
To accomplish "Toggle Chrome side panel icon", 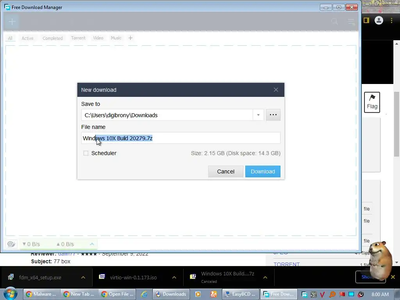I will 366,20.
